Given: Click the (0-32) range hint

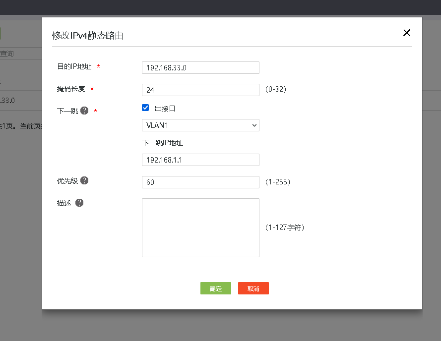Looking at the screenshot, I should click(276, 89).
